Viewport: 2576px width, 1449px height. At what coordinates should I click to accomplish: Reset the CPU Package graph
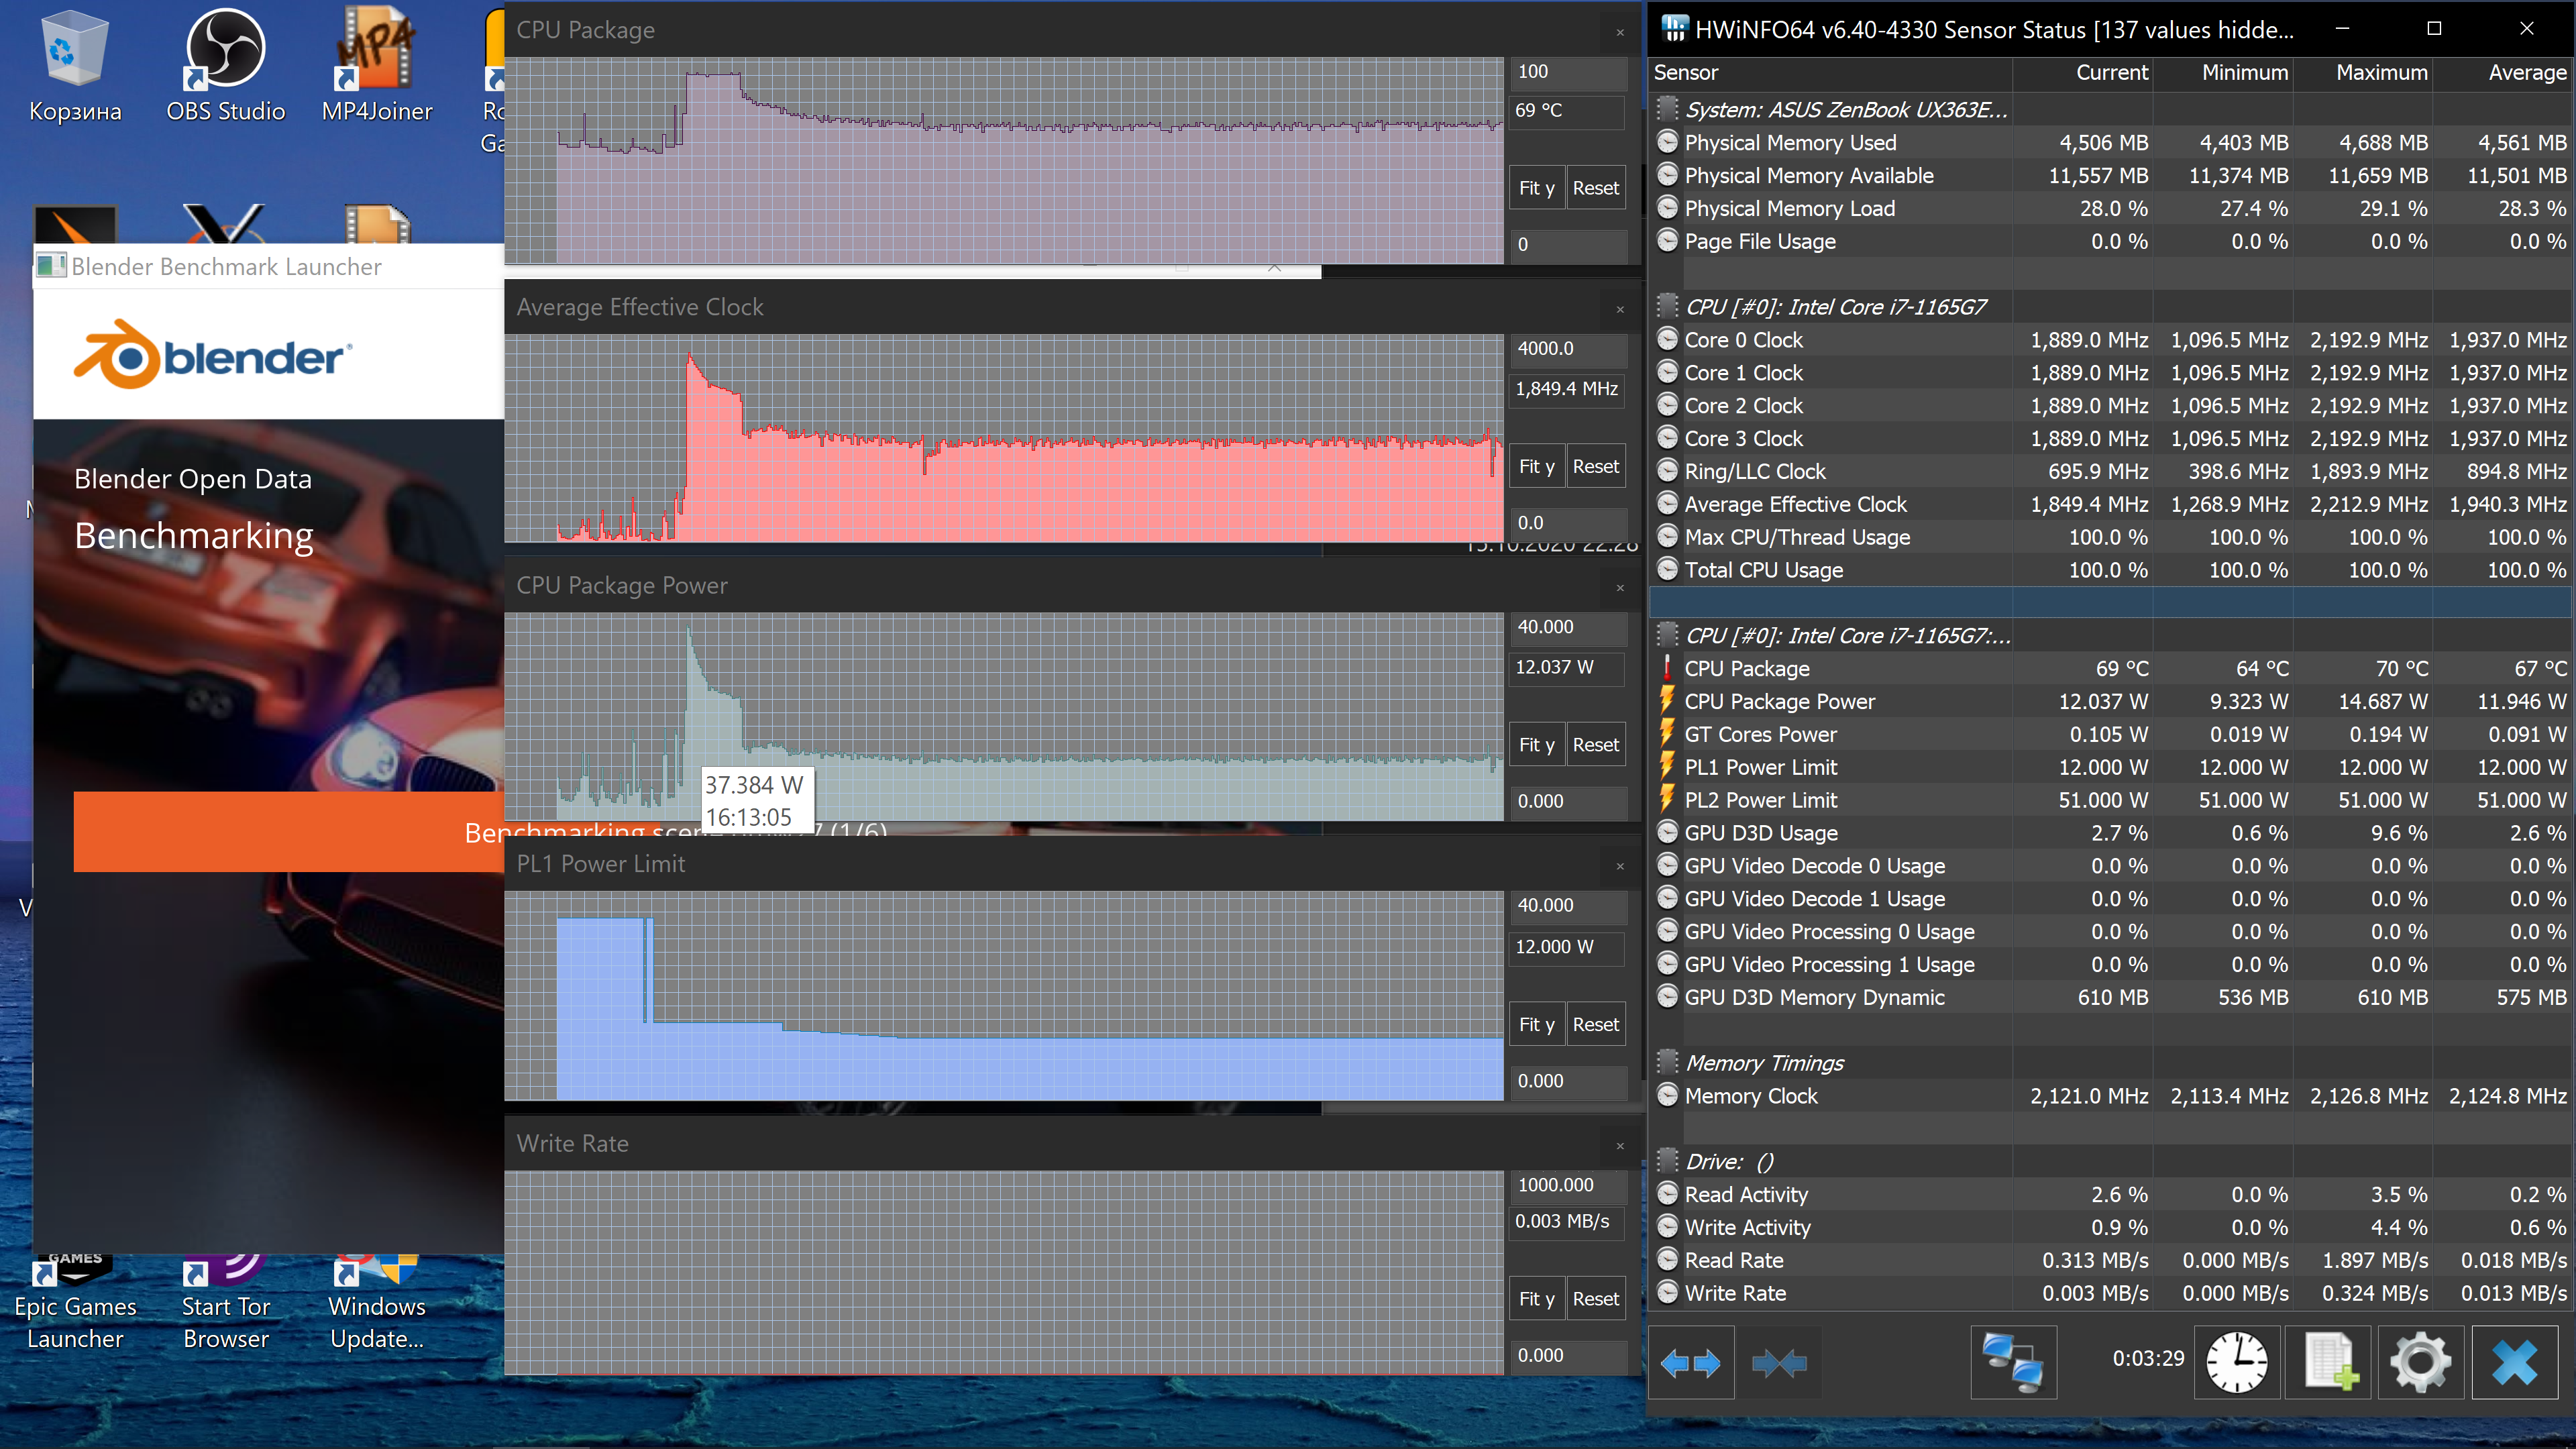pyautogui.click(x=1595, y=188)
